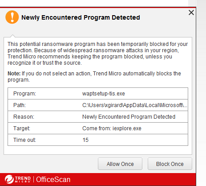Click the Newly Encountered Program Detected title
Image resolution: width=206 pixels, height=186 pixels.
pos(81,17)
